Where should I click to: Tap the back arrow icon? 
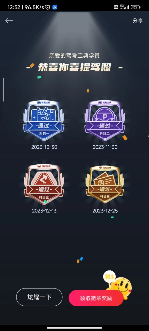click(x=9, y=21)
